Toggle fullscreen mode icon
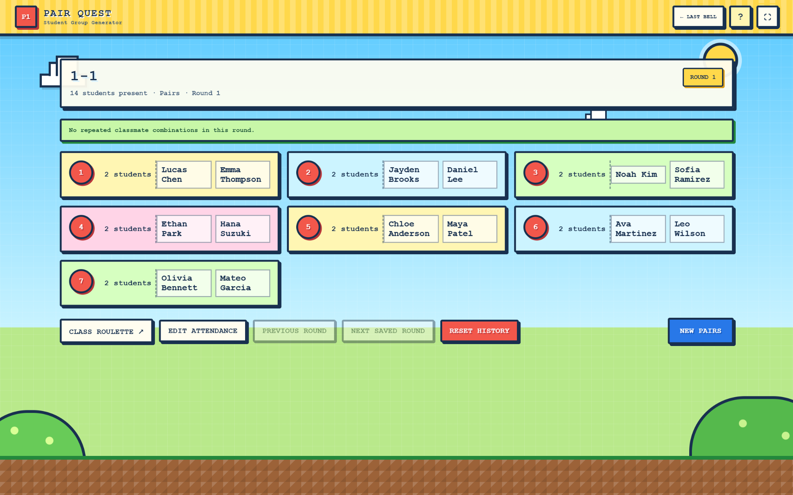Viewport: 793px width, 495px height. point(767,17)
